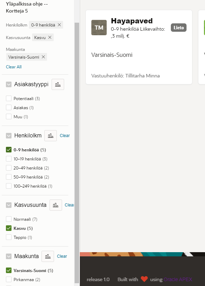Check the Potentiaali checkbox
This screenshot has width=205, height=286.
point(9,98)
